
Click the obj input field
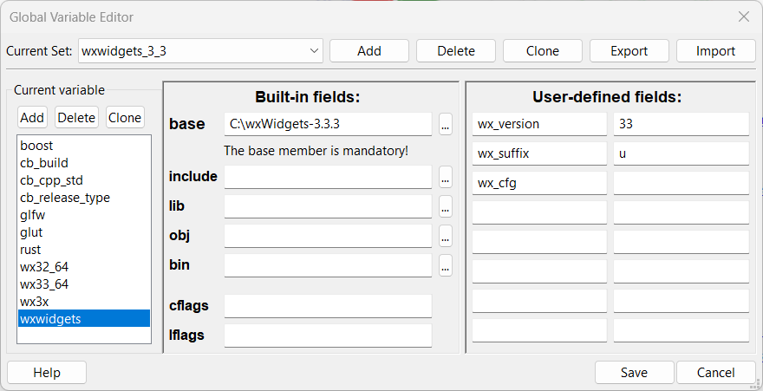tap(328, 236)
